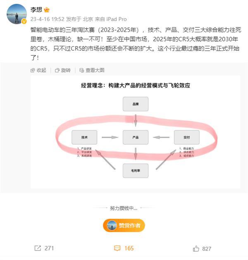Click the post timestamp 23-4-16 19:52
The image size is (248, 260).
pos(47,19)
